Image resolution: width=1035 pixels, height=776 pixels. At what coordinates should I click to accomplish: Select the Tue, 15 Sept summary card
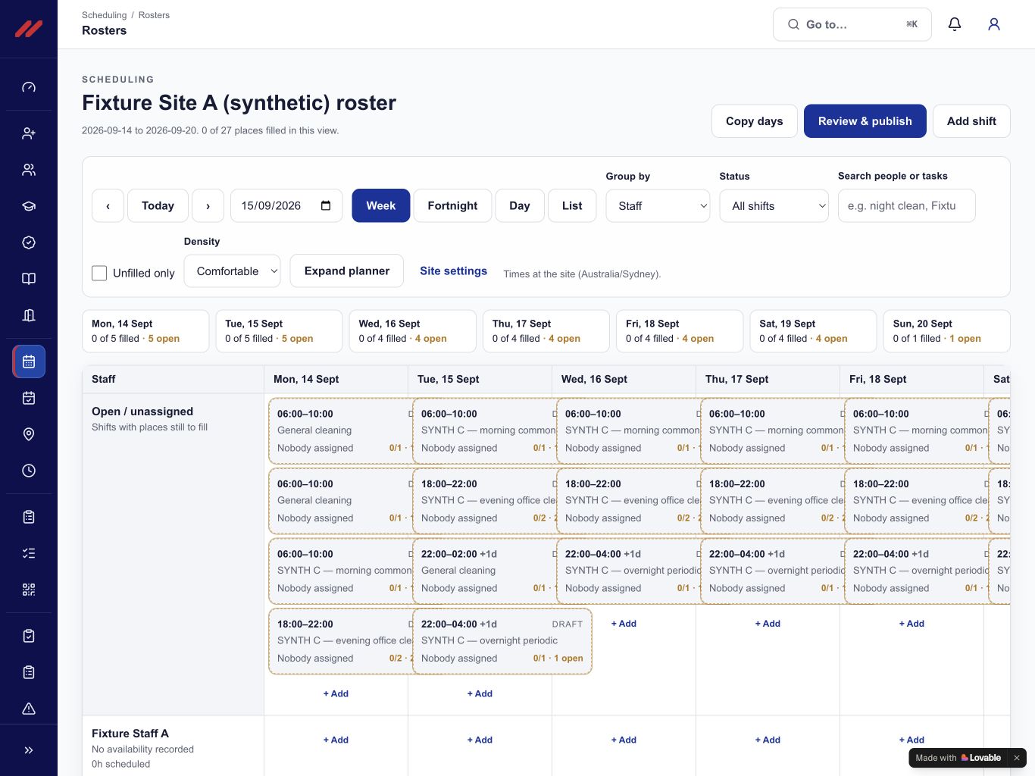point(279,331)
